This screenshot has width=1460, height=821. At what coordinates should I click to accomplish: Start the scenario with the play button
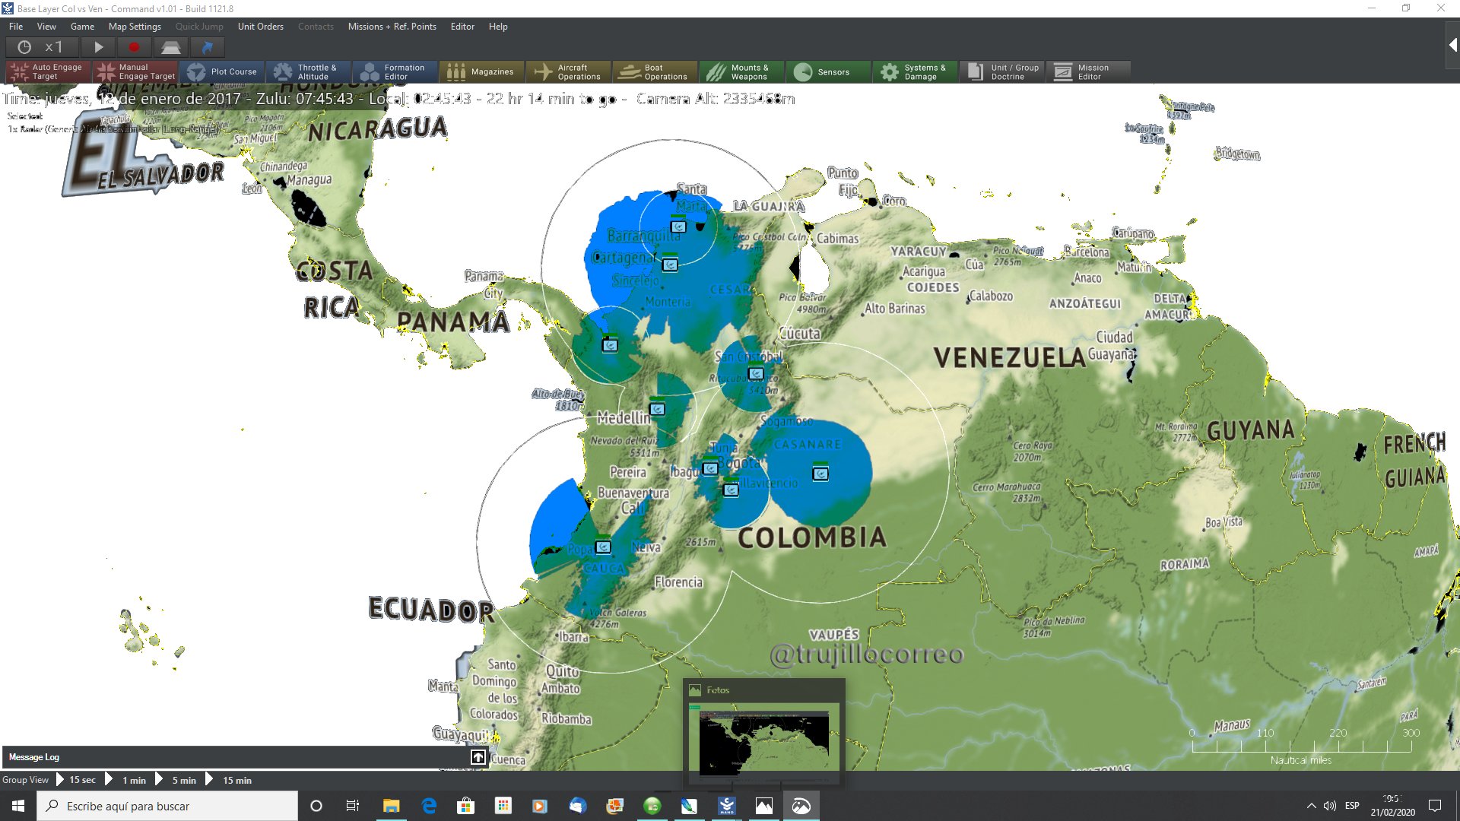(x=98, y=47)
